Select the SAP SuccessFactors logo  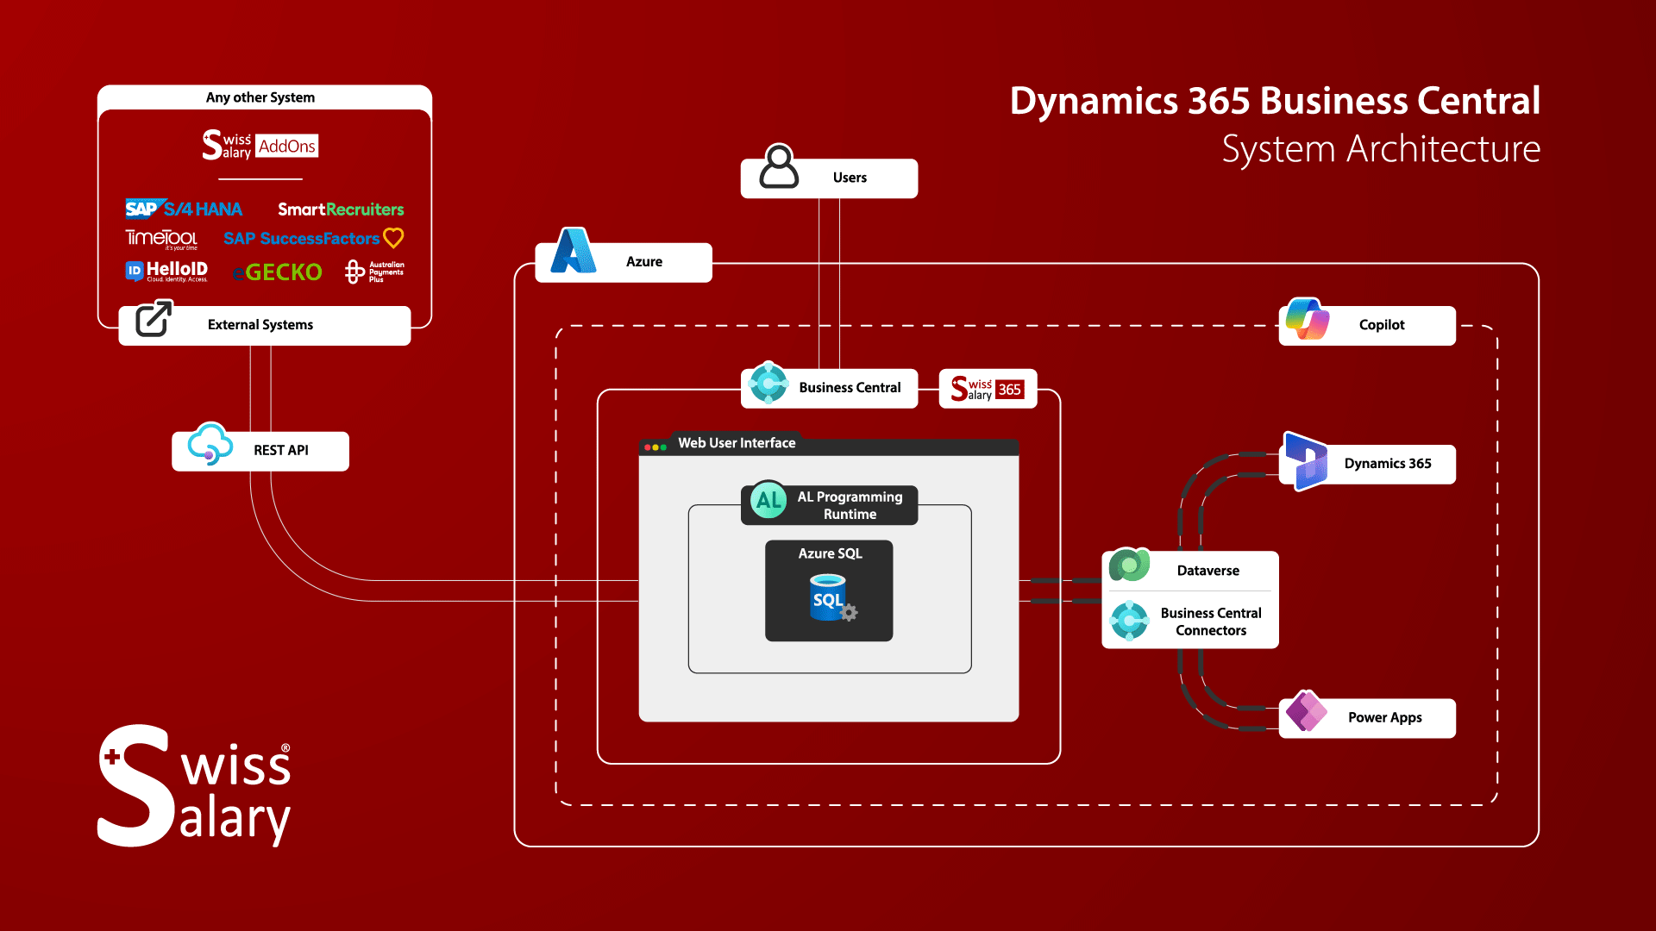point(312,238)
